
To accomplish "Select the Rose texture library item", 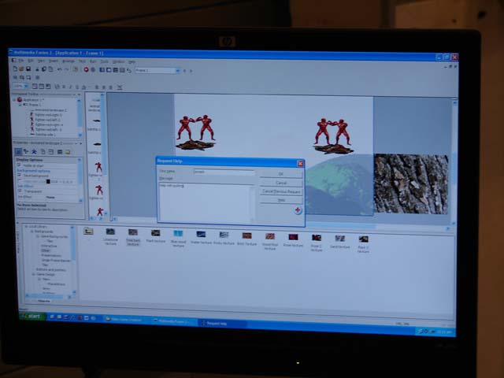I will [293, 236].
